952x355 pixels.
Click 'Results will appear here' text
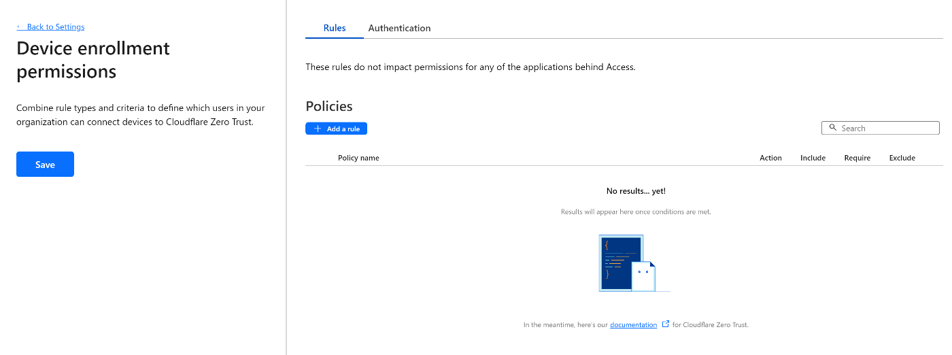636,212
